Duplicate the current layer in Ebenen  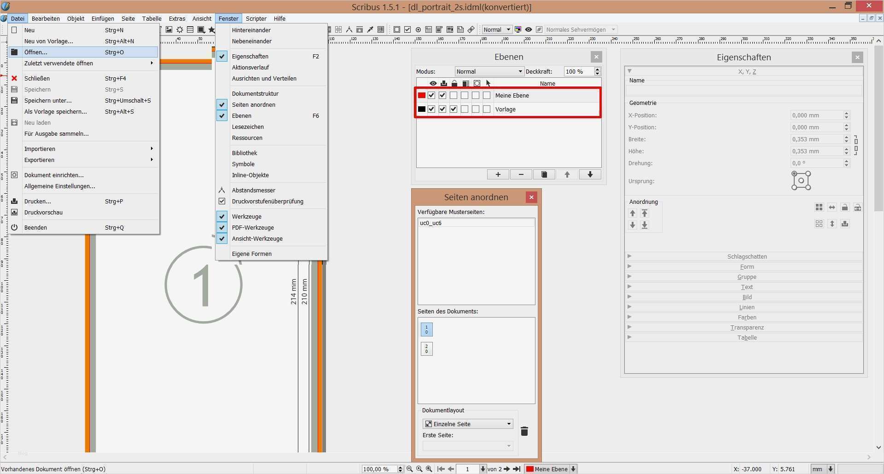point(544,174)
